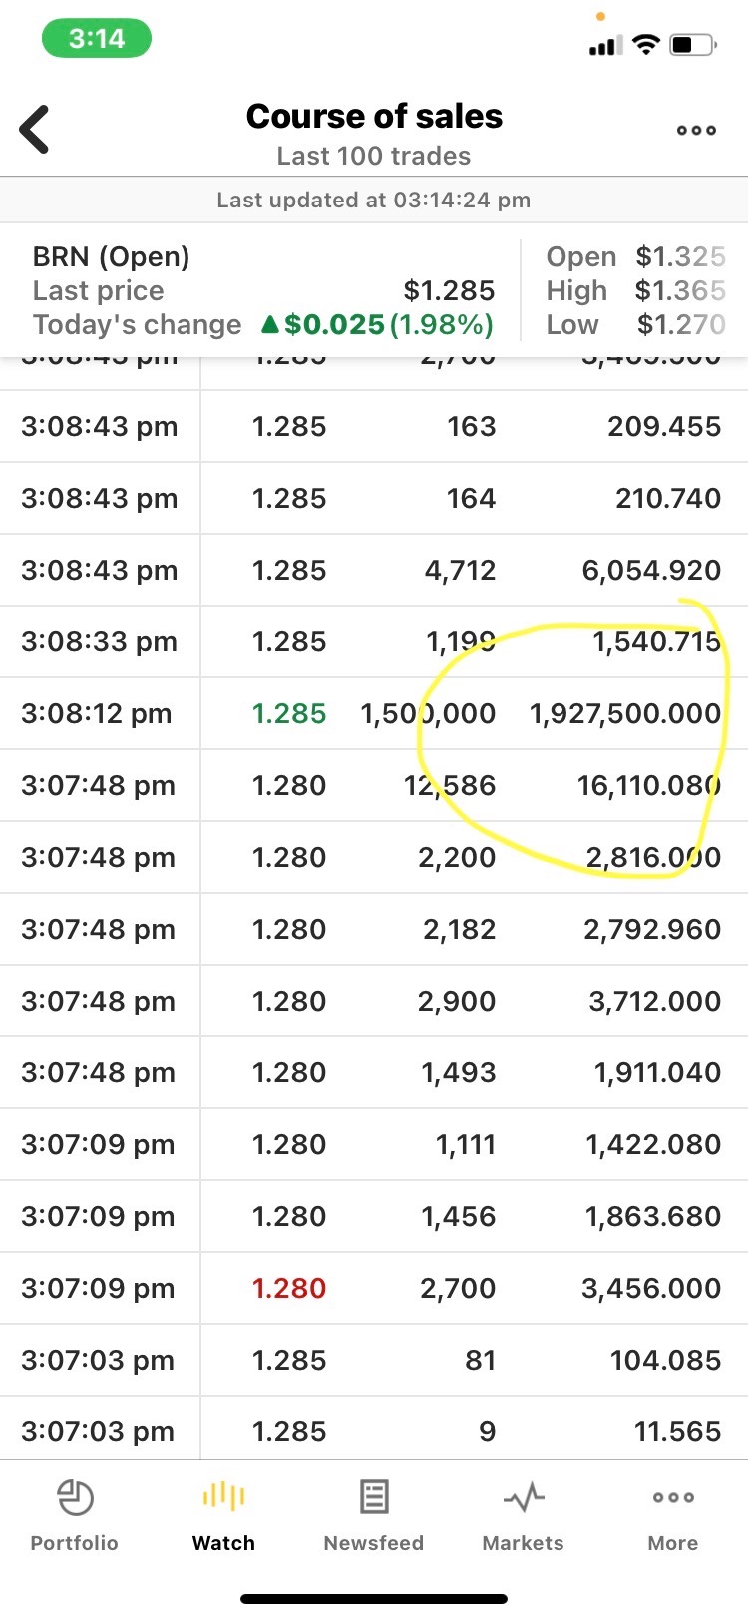Viewport: 748px width, 1620px height.
Task: Switch to the Newsfeed tab label
Action: 374,1543
